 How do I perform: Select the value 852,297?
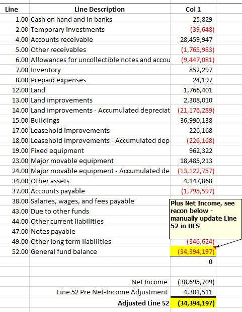point(193,70)
